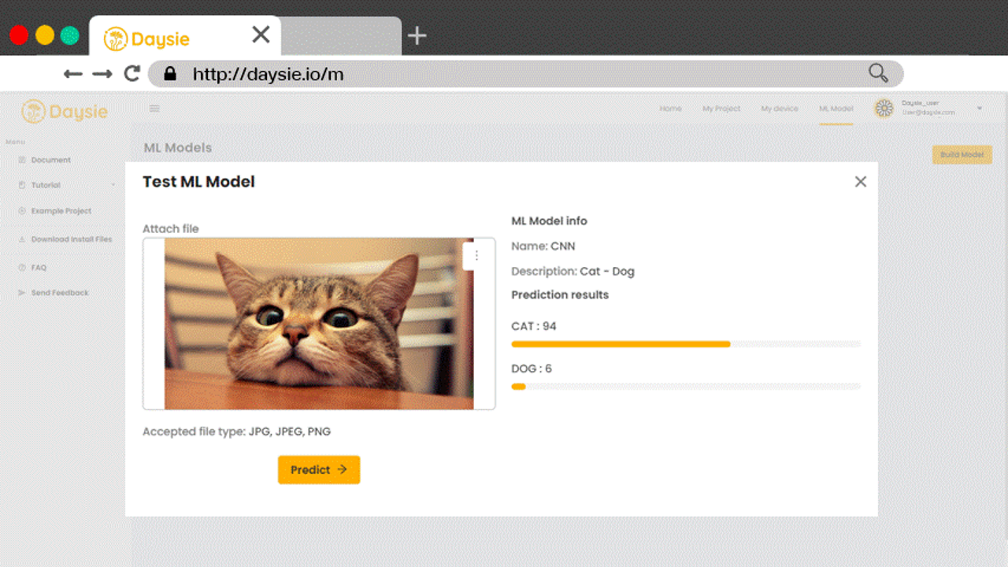
Task: Click the Daysie logo in sidebar
Action: pos(65,112)
